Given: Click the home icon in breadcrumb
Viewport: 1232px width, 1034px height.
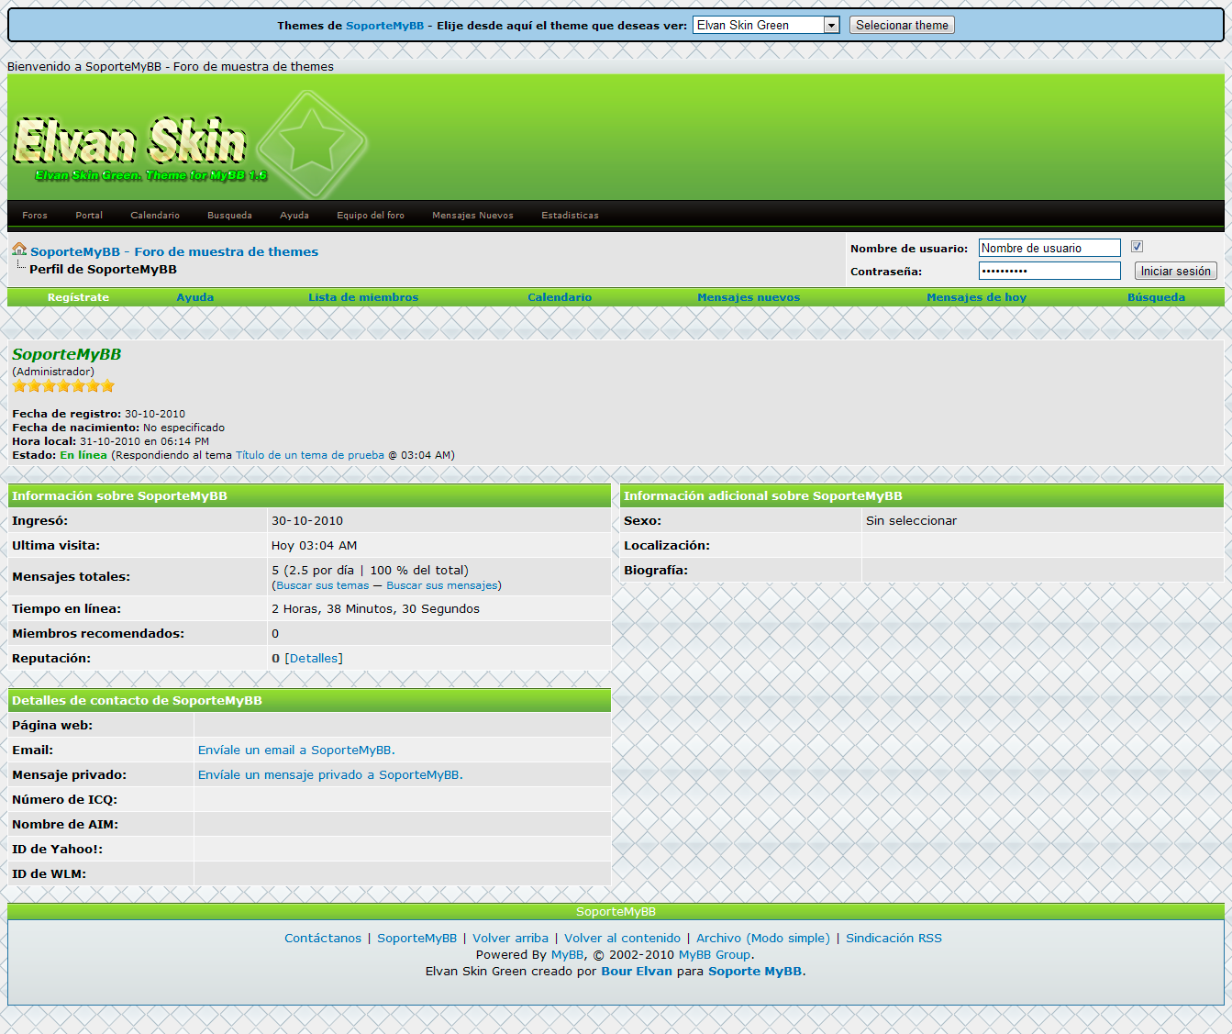Looking at the screenshot, I should [x=18, y=250].
